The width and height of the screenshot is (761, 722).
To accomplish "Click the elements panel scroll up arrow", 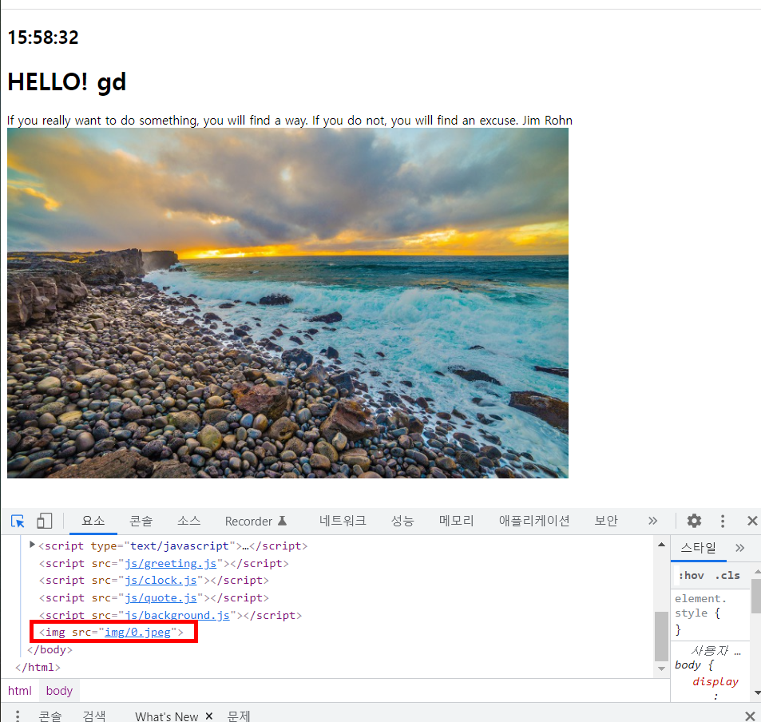I will coord(661,545).
